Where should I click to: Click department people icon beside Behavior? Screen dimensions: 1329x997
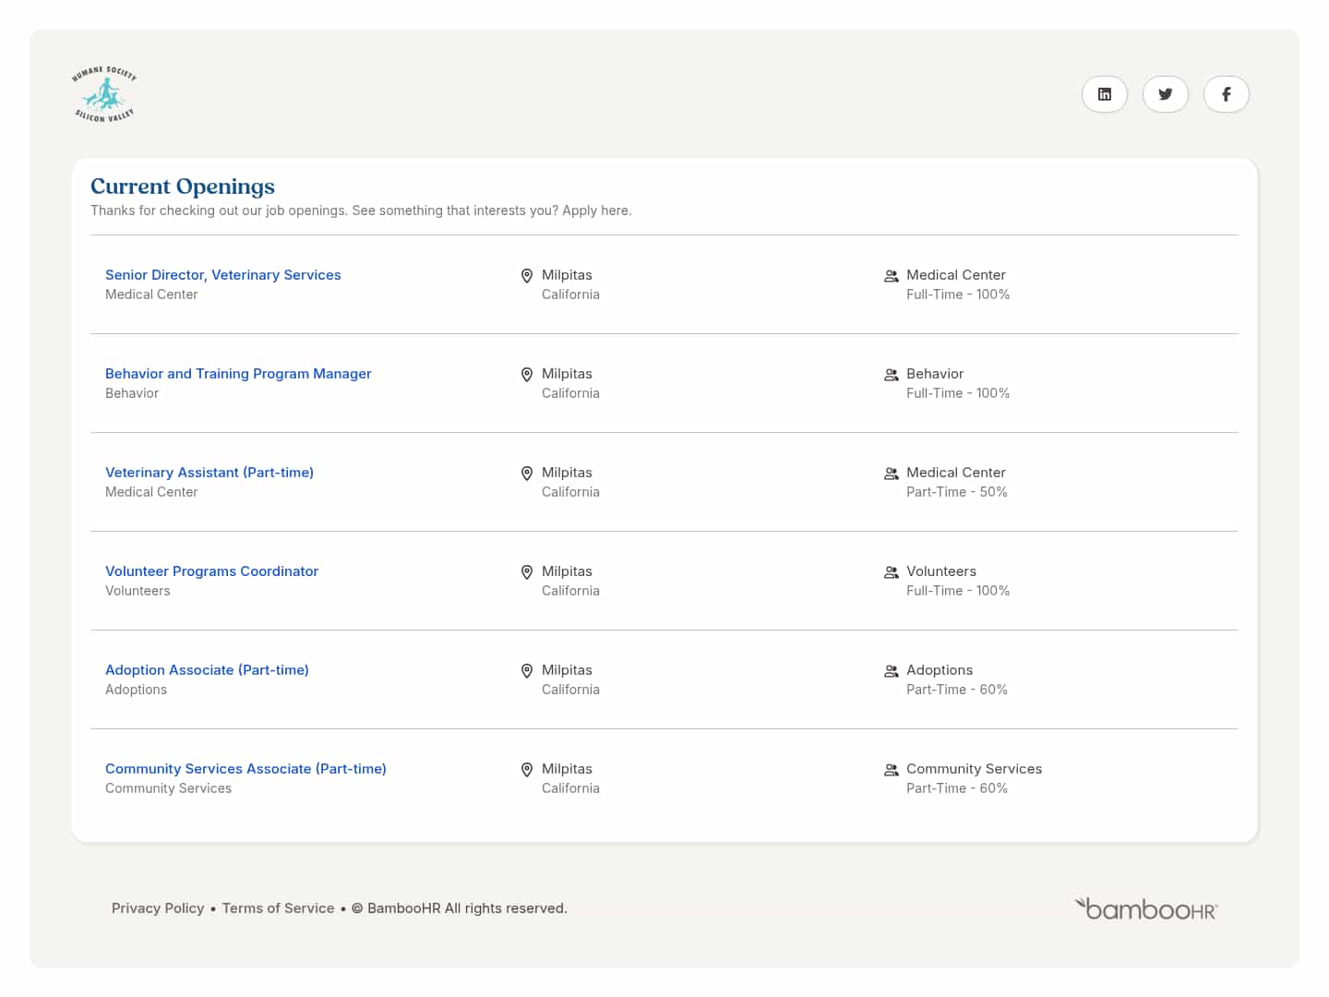point(892,375)
